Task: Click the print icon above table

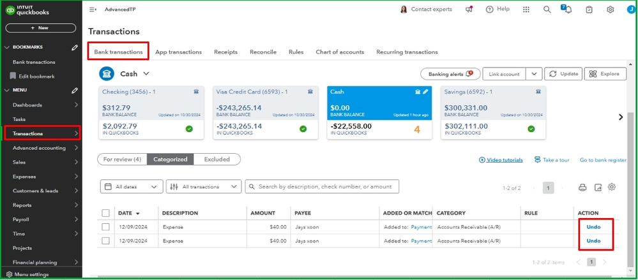Action: pyautogui.click(x=582, y=188)
